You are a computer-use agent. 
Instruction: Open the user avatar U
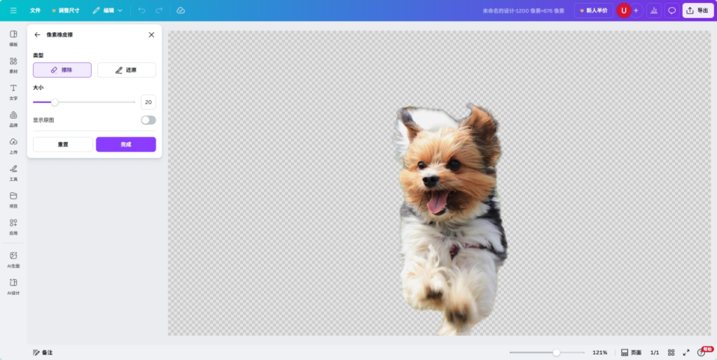pos(624,10)
